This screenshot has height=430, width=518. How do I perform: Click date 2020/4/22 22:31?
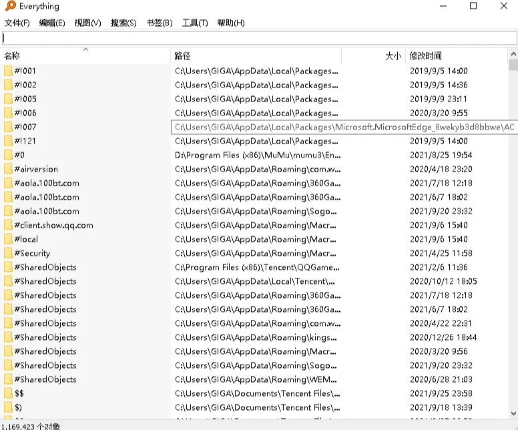441,323
